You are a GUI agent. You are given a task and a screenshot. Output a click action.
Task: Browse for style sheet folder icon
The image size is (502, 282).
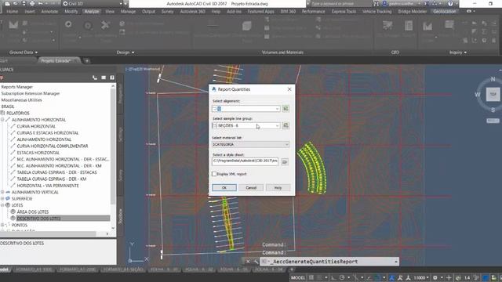[x=285, y=162]
